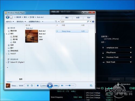Open the Media Player help icon
The height and width of the screenshot is (101, 135).
click(93, 22)
